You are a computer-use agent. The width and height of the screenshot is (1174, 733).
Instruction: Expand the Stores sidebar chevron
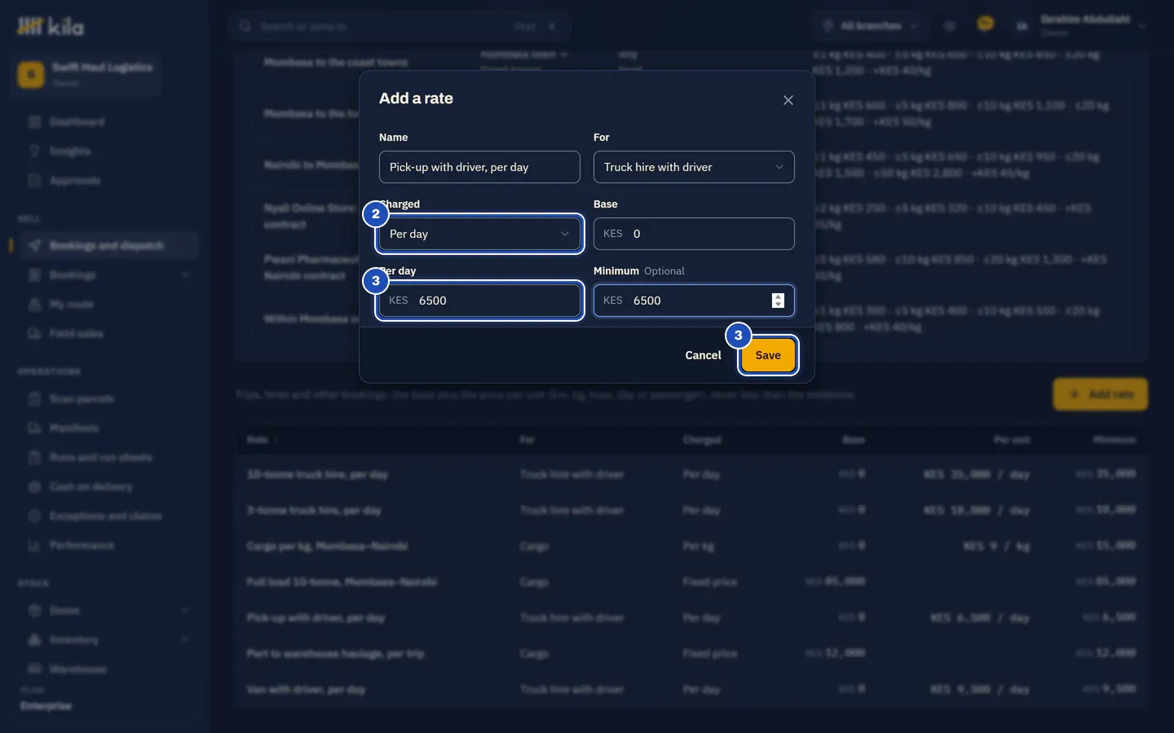click(185, 611)
